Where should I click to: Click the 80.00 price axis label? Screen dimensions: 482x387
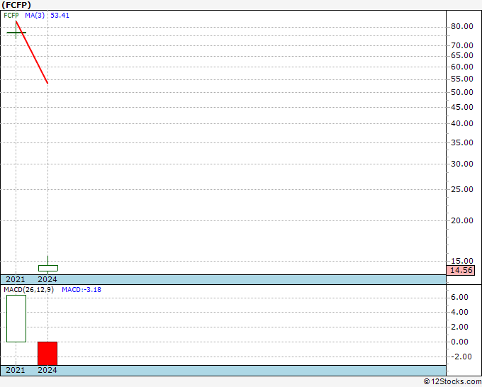tap(462, 27)
